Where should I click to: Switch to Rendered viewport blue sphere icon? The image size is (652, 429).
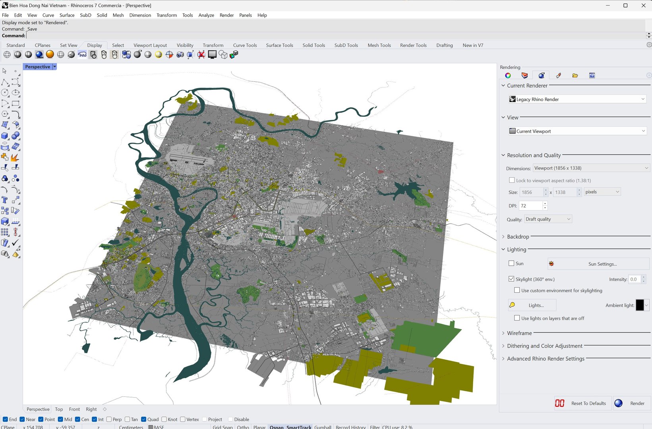click(39, 54)
